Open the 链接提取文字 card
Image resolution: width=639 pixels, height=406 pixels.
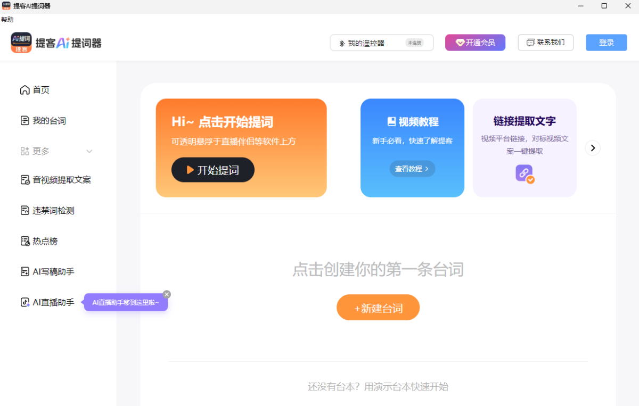point(525,148)
